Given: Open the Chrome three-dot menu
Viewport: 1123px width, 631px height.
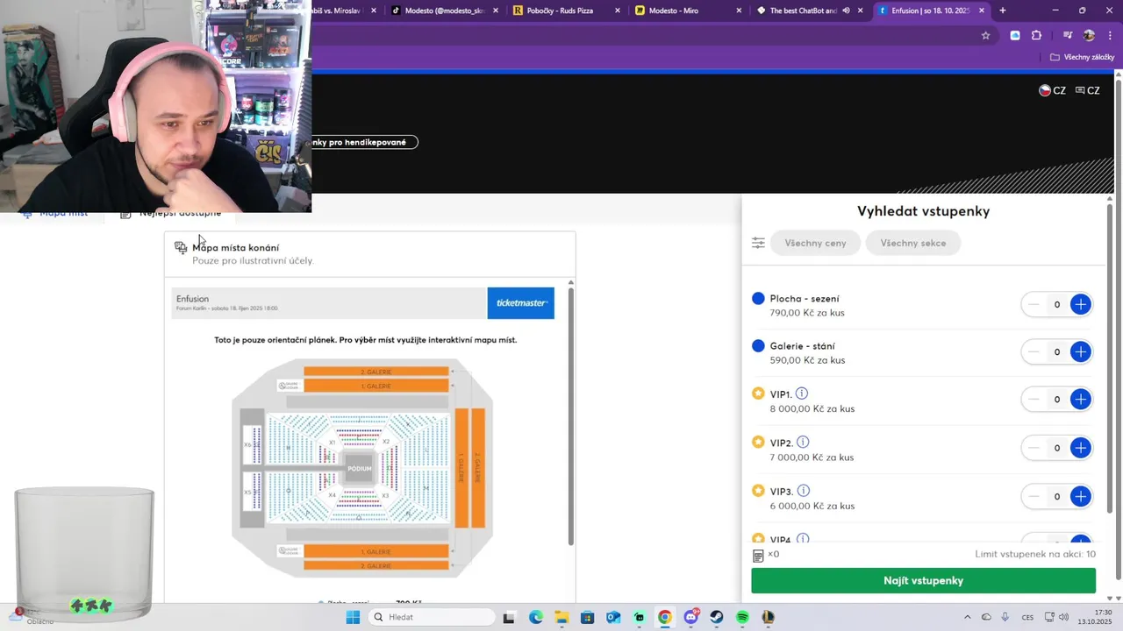Looking at the screenshot, I should (x=1108, y=36).
